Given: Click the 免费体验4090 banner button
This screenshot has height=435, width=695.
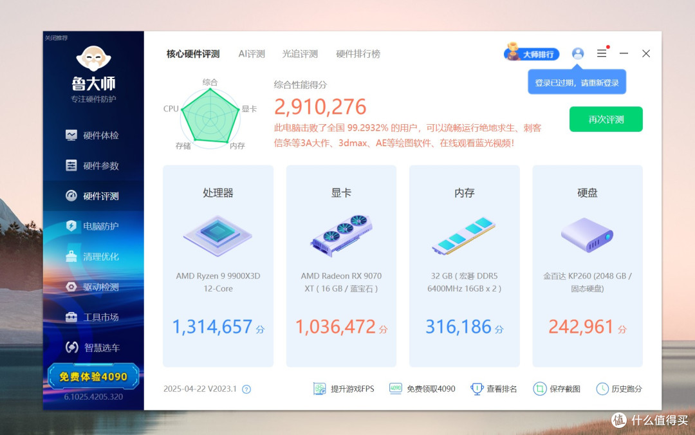Looking at the screenshot, I should [93, 376].
